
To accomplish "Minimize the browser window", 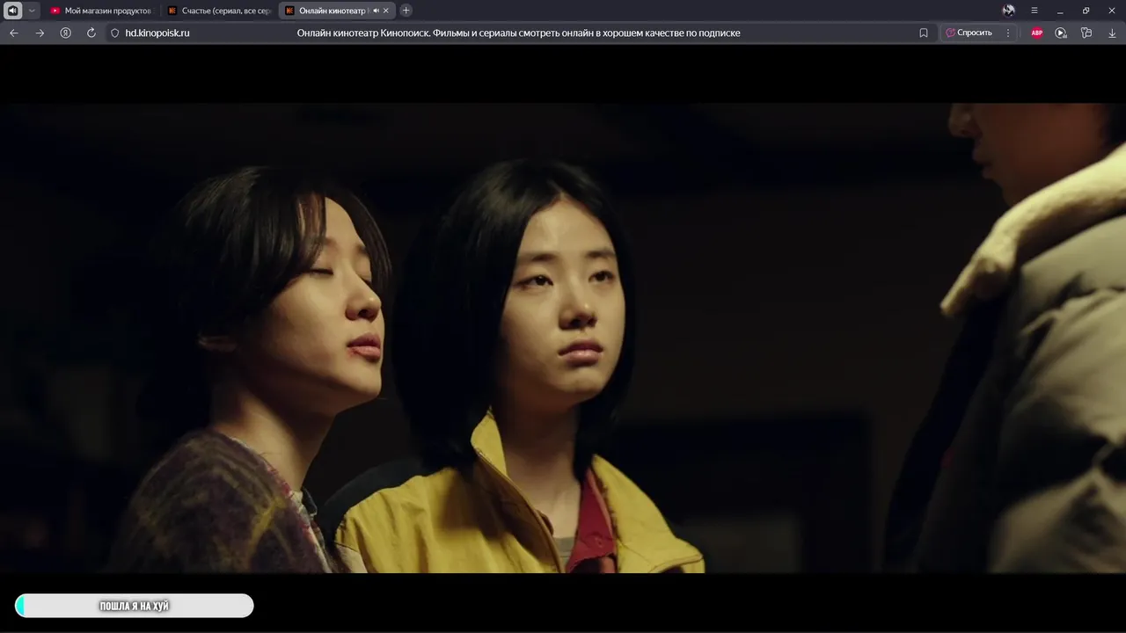I will pos(1060,11).
